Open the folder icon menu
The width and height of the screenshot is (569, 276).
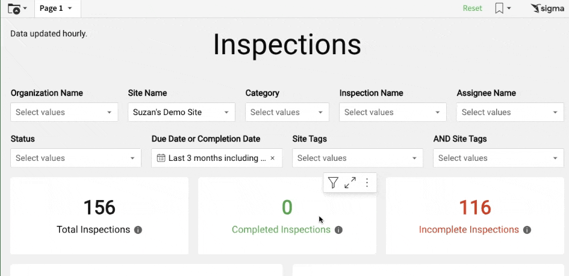(x=17, y=8)
